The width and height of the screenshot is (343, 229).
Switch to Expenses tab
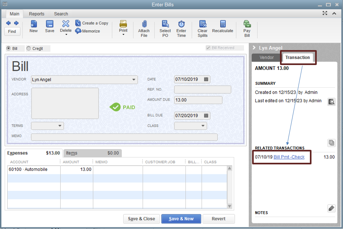pyautogui.click(x=34, y=153)
